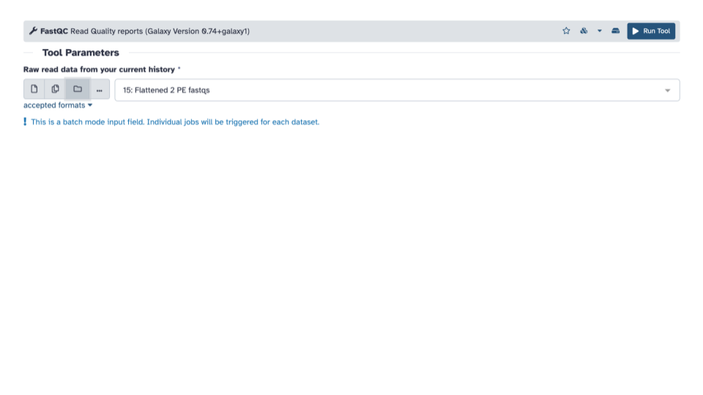703x395 pixels.
Task: Open the tool versions cubes icon
Action: pos(584,31)
